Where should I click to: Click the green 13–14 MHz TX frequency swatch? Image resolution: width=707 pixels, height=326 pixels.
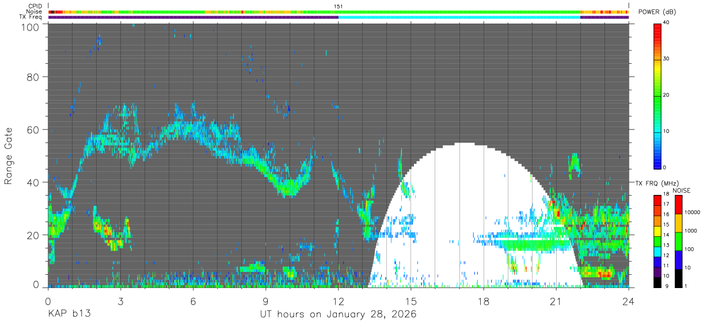[x=657, y=241]
